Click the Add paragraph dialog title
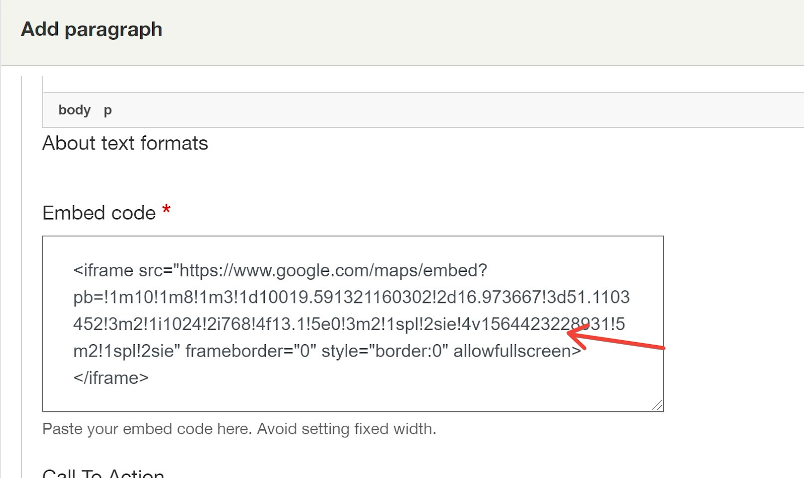The height and width of the screenshot is (478, 804). 91,29
